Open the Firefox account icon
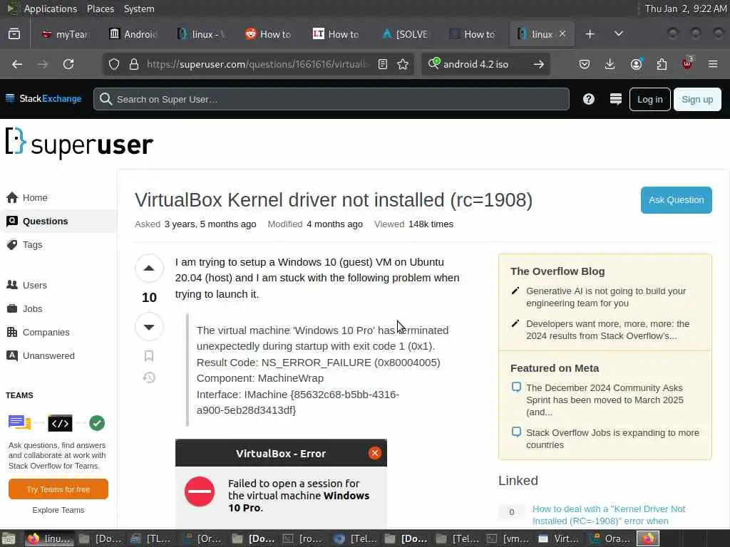730x547 pixels. 636,64
